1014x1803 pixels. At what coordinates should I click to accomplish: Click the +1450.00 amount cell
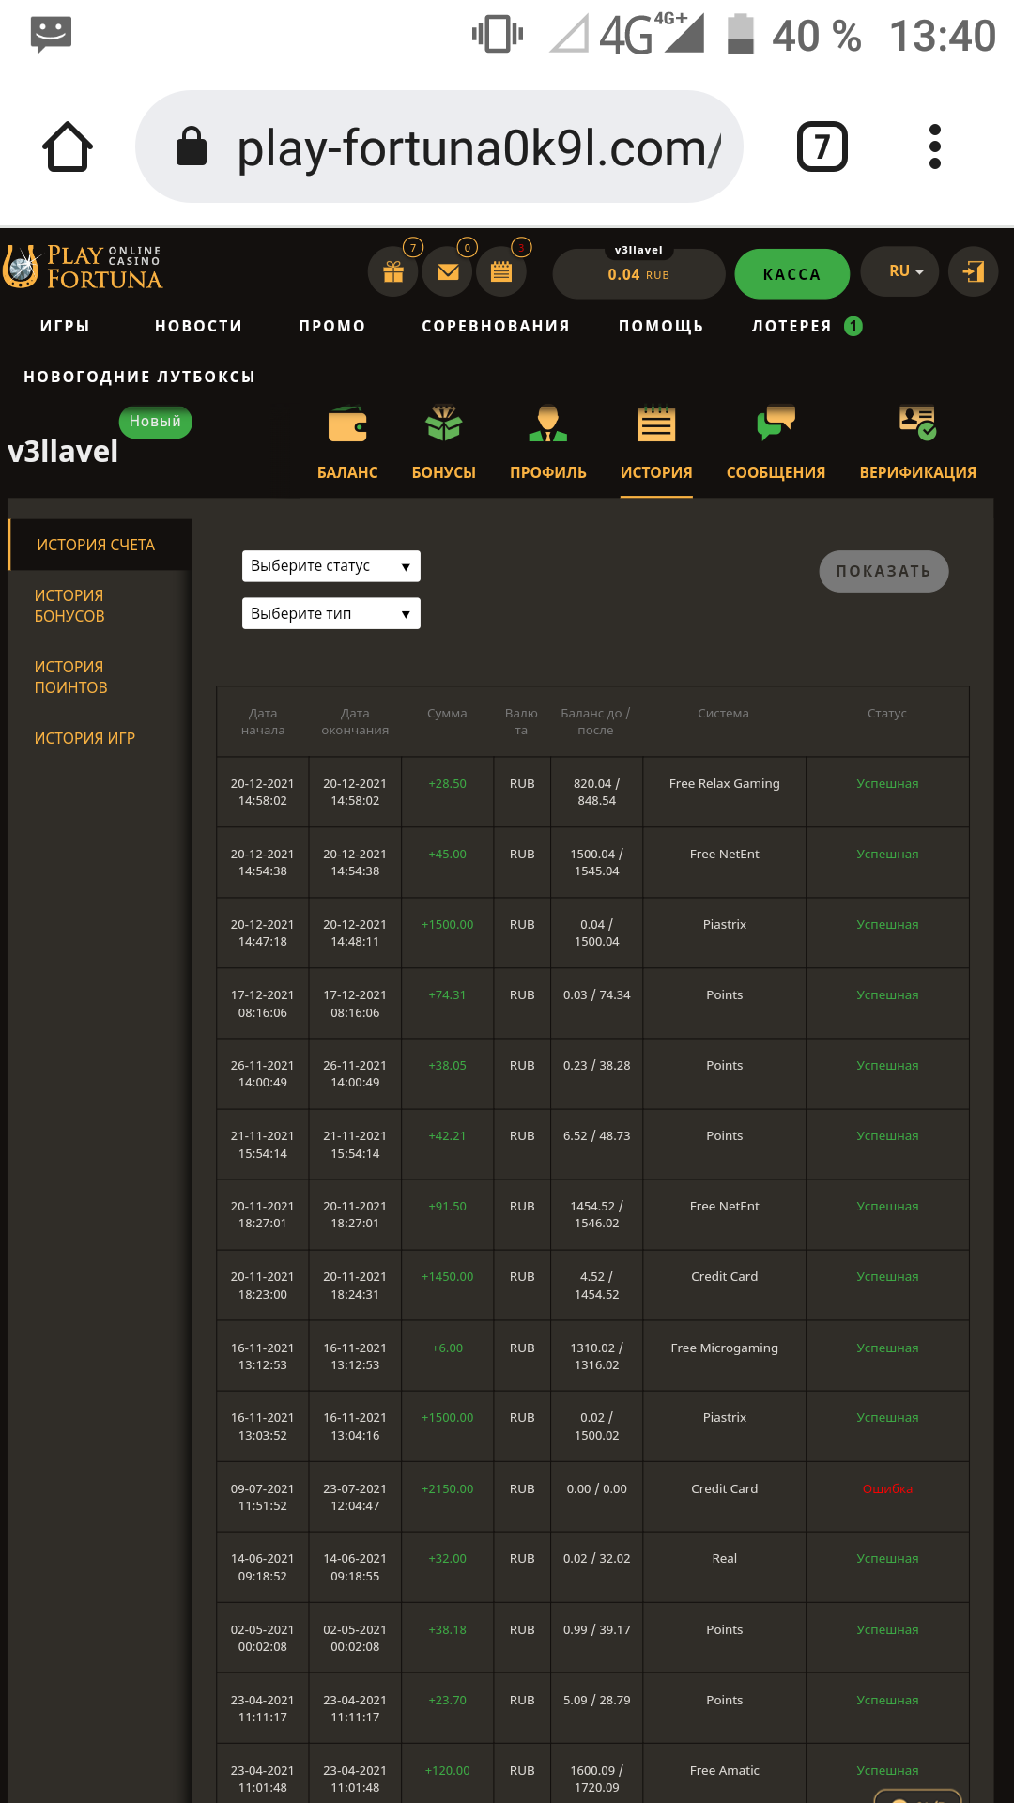(x=448, y=1276)
